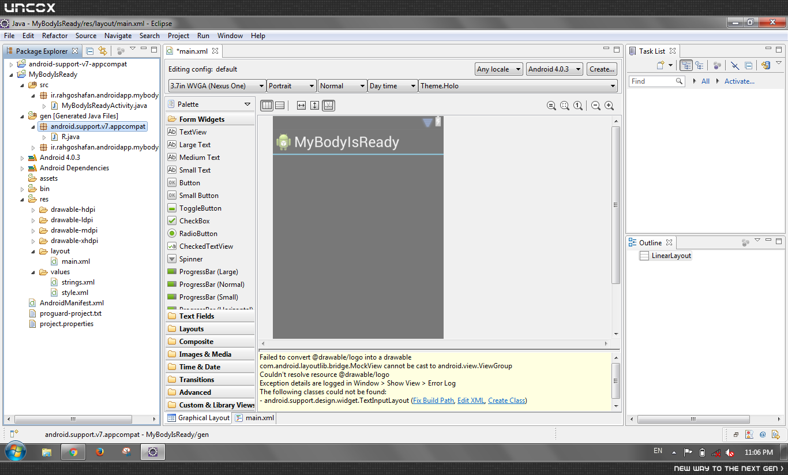788x475 pixels.
Task: Open the Navigate menu
Action: coord(118,36)
